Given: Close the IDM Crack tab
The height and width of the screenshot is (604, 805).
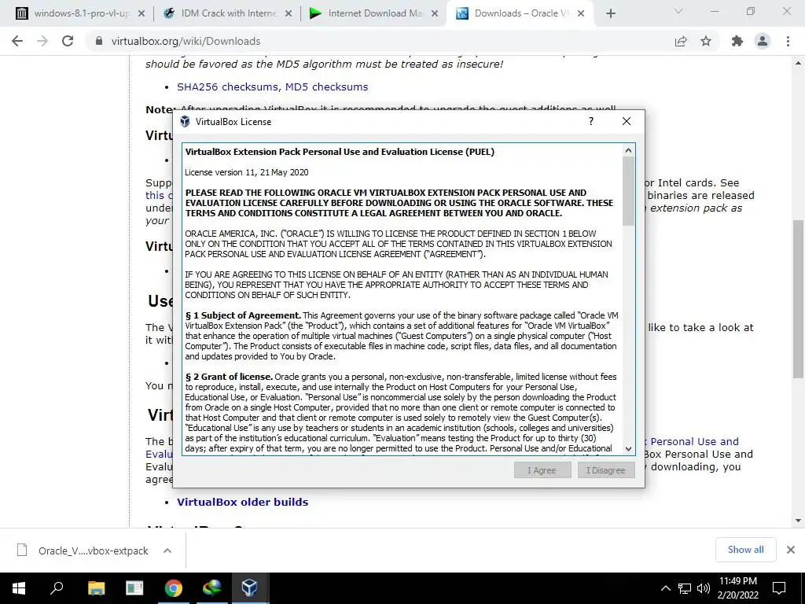Looking at the screenshot, I should point(289,14).
